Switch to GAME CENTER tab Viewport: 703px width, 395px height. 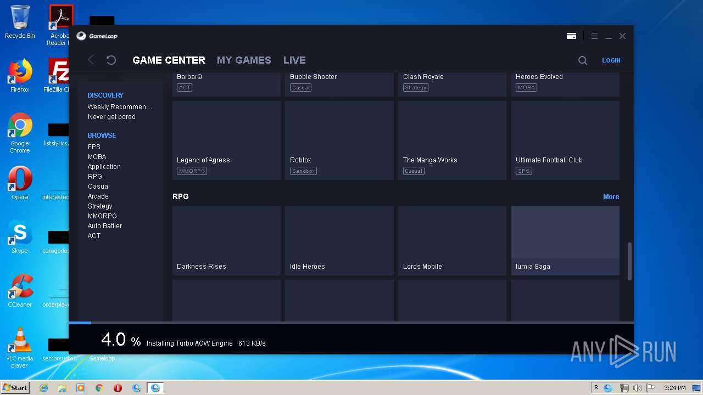point(169,60)
